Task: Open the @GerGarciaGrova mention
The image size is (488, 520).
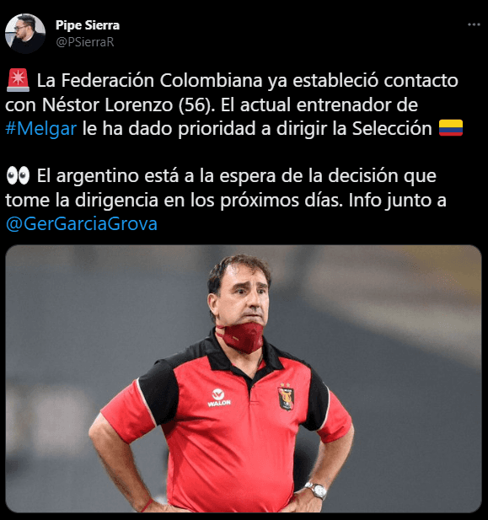Action: pyautogui.click(x=82, y=224)
